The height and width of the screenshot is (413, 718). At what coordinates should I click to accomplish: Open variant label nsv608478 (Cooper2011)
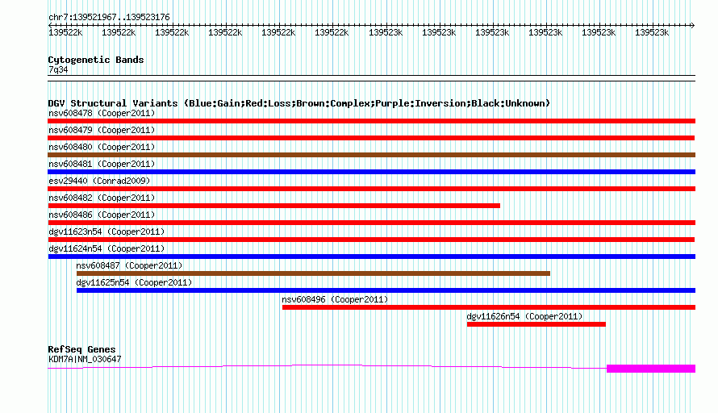[x=102, y=113]
